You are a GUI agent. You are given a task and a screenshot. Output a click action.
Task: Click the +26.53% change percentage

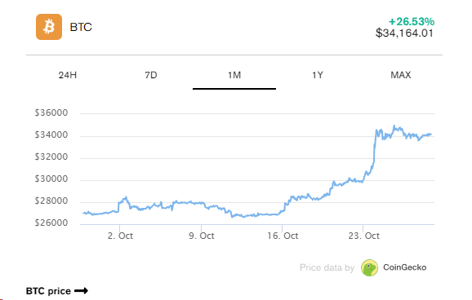[x=412, y=22]
